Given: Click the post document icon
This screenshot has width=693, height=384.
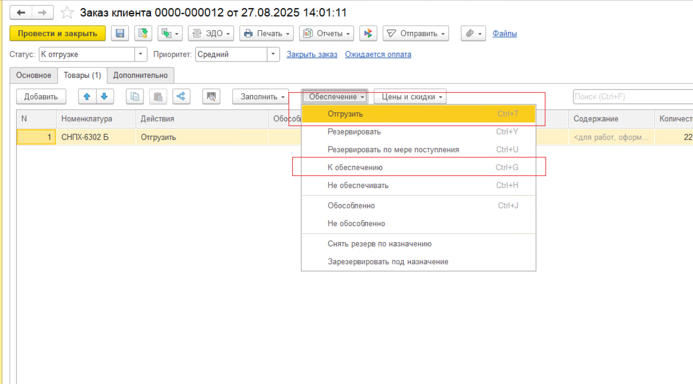Looking at the screenshot, I should pyautogui.click(x=142, y=33).
